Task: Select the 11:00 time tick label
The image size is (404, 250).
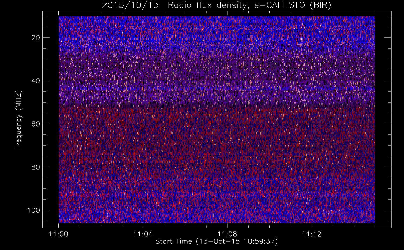Action: pyautogui.click(x=59, y=234)
